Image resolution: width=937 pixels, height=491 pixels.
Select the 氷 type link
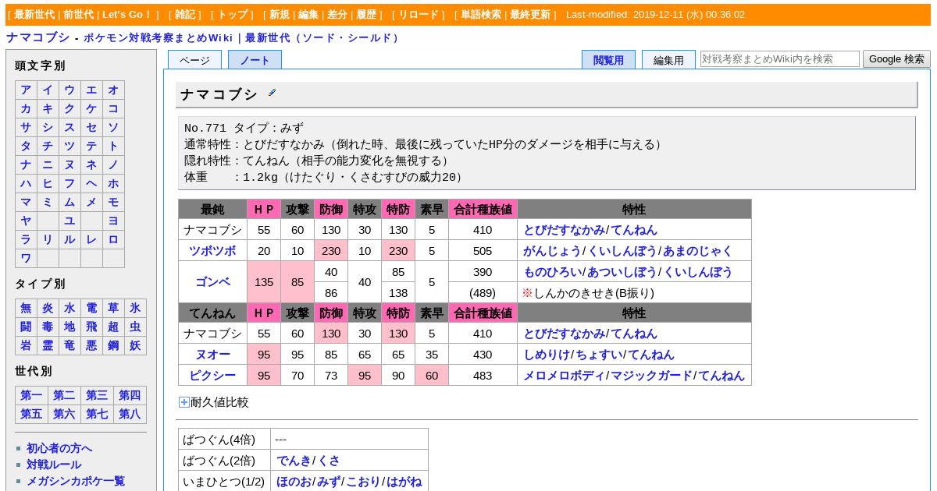[x=135, y=308]
